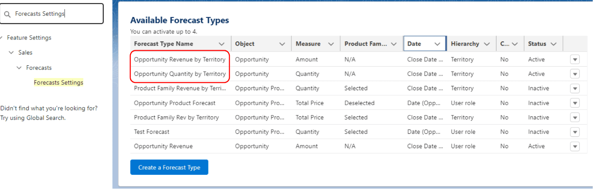Open actions for Product Family Revenue by Territory row
Screen dimensions: 595x190
(x=575, y=89)
